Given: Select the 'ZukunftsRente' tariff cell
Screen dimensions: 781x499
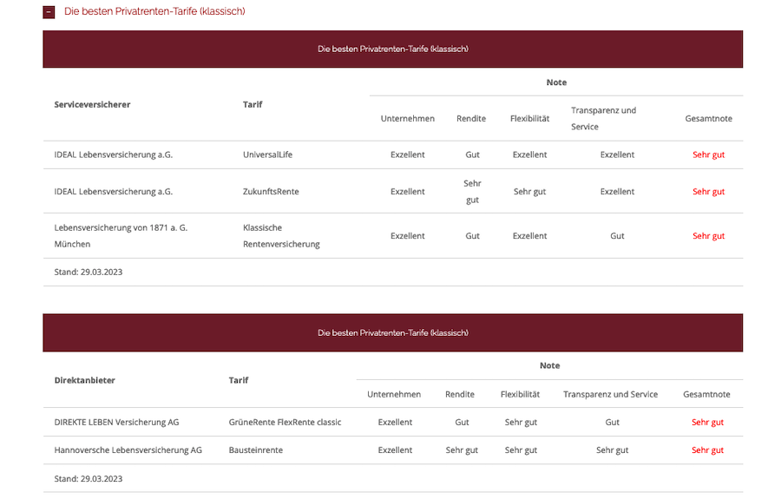Looking at the screenshot, I should (271, 192).
